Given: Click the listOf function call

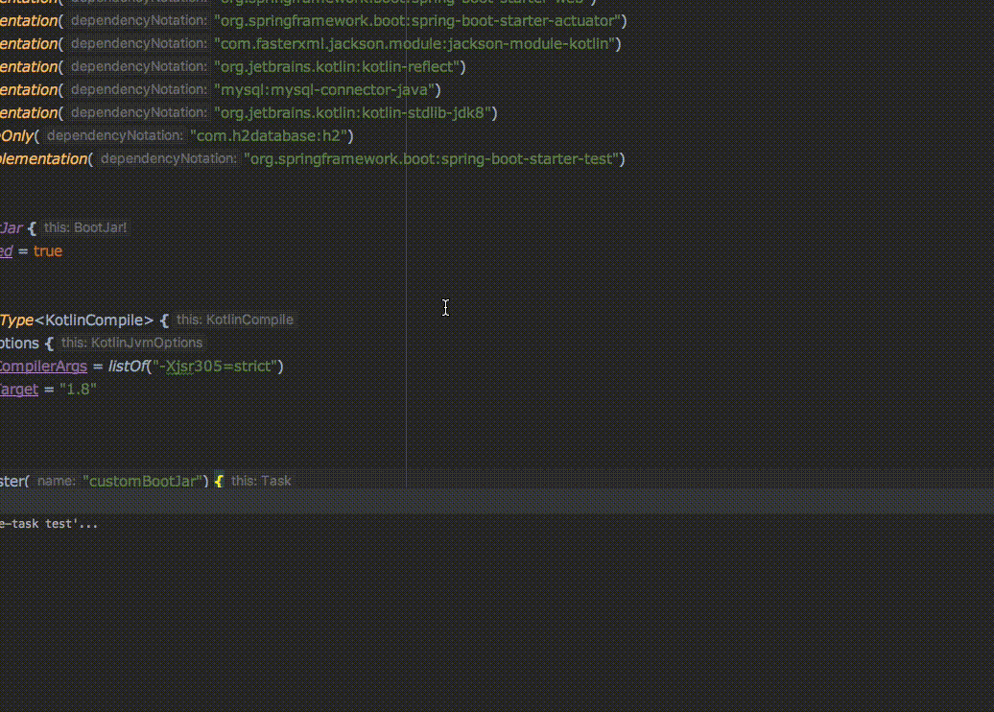Looking at the screenshot, I should tap(127, 366).
